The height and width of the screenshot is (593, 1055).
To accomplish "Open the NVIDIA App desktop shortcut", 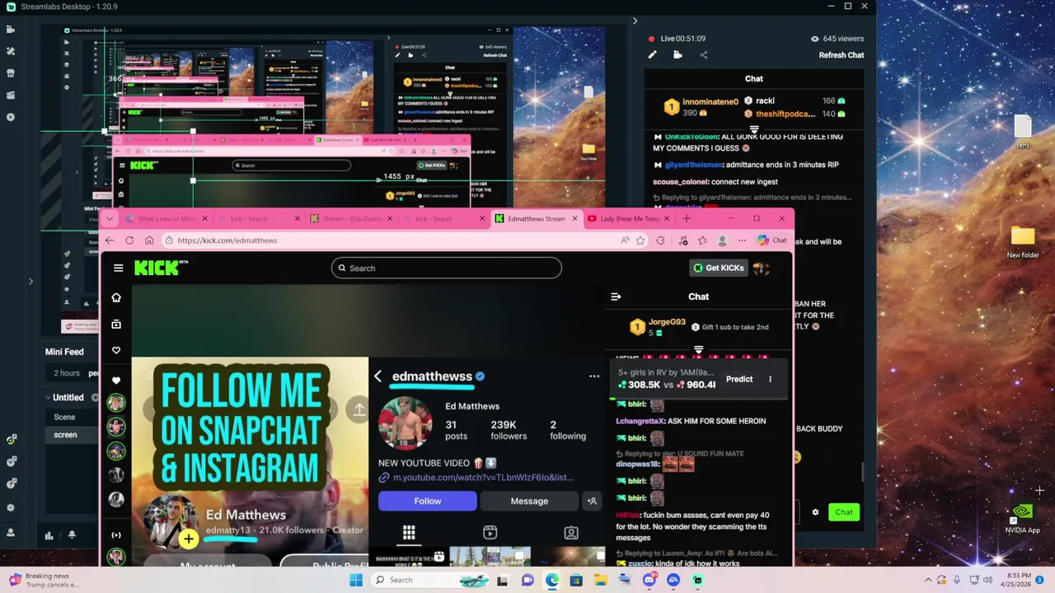I will (1022, 519).
